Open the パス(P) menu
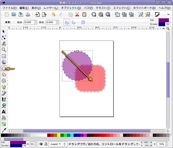This screenshot has width=173, height=148. pyautogui.click(x=88, y=8)
